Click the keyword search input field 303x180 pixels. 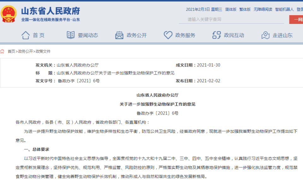[x=232, y=19]
